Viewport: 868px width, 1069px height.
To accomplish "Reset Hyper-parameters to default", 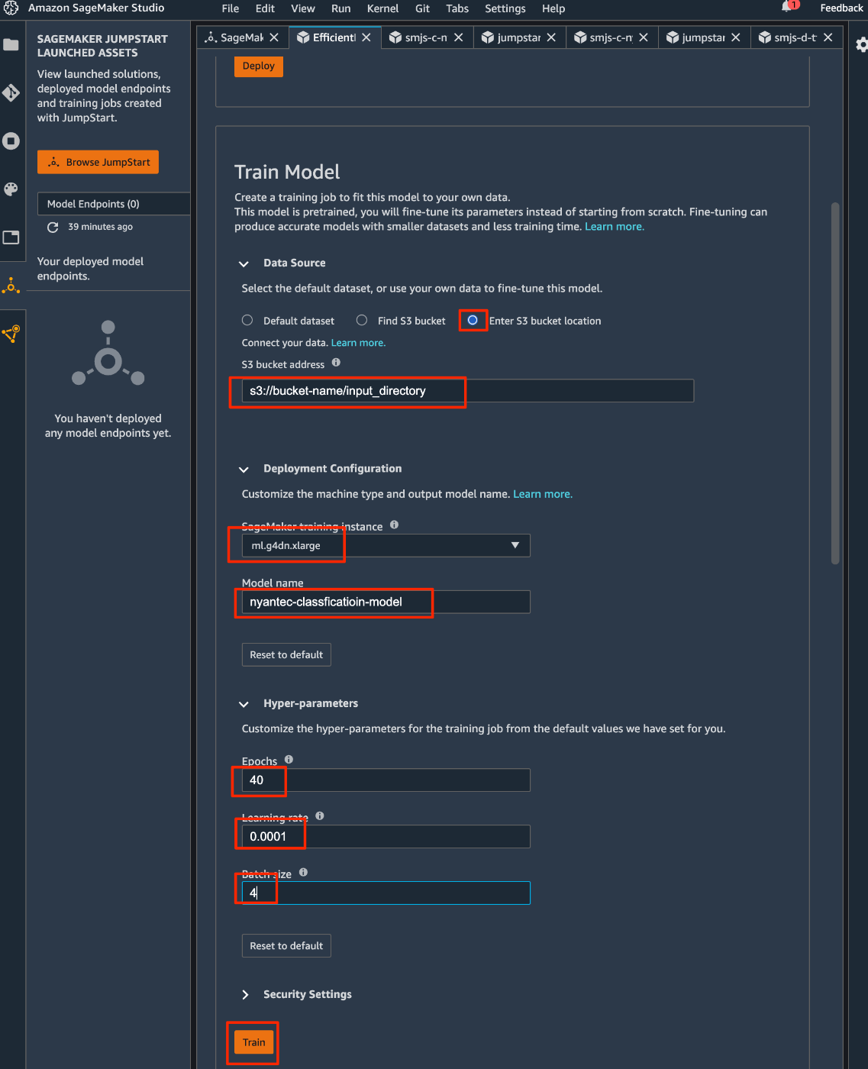I will click(x=286, y=945).
